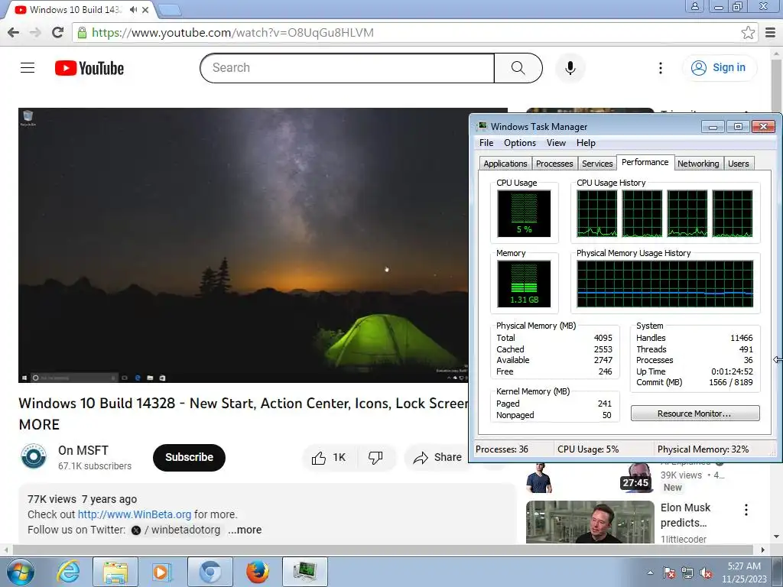
Task: Dislike the video with thumbs down
Action: pos(375,457)
